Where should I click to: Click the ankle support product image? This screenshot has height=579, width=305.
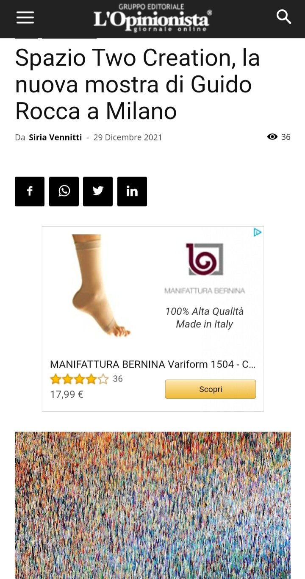pos(101,286)
